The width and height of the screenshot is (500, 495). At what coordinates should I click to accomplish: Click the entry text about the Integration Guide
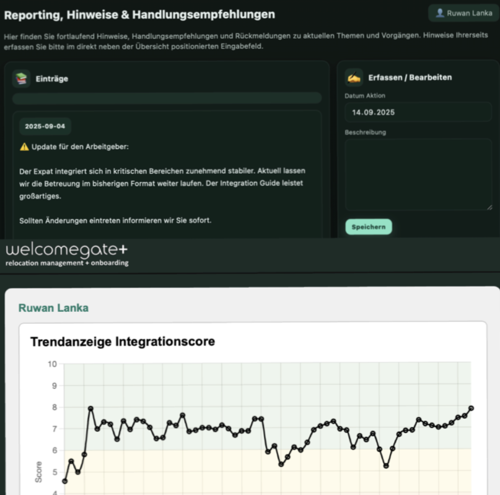pyautogui.click(x=162, y=183)
